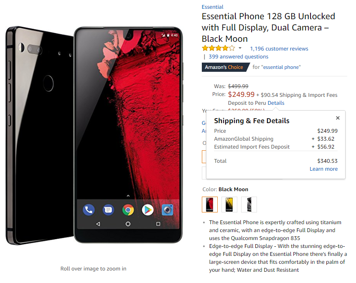This screenshot has width=356, height=283.
Task: Click the Camera app icon on the phone
Action: [x=167, y=210]
